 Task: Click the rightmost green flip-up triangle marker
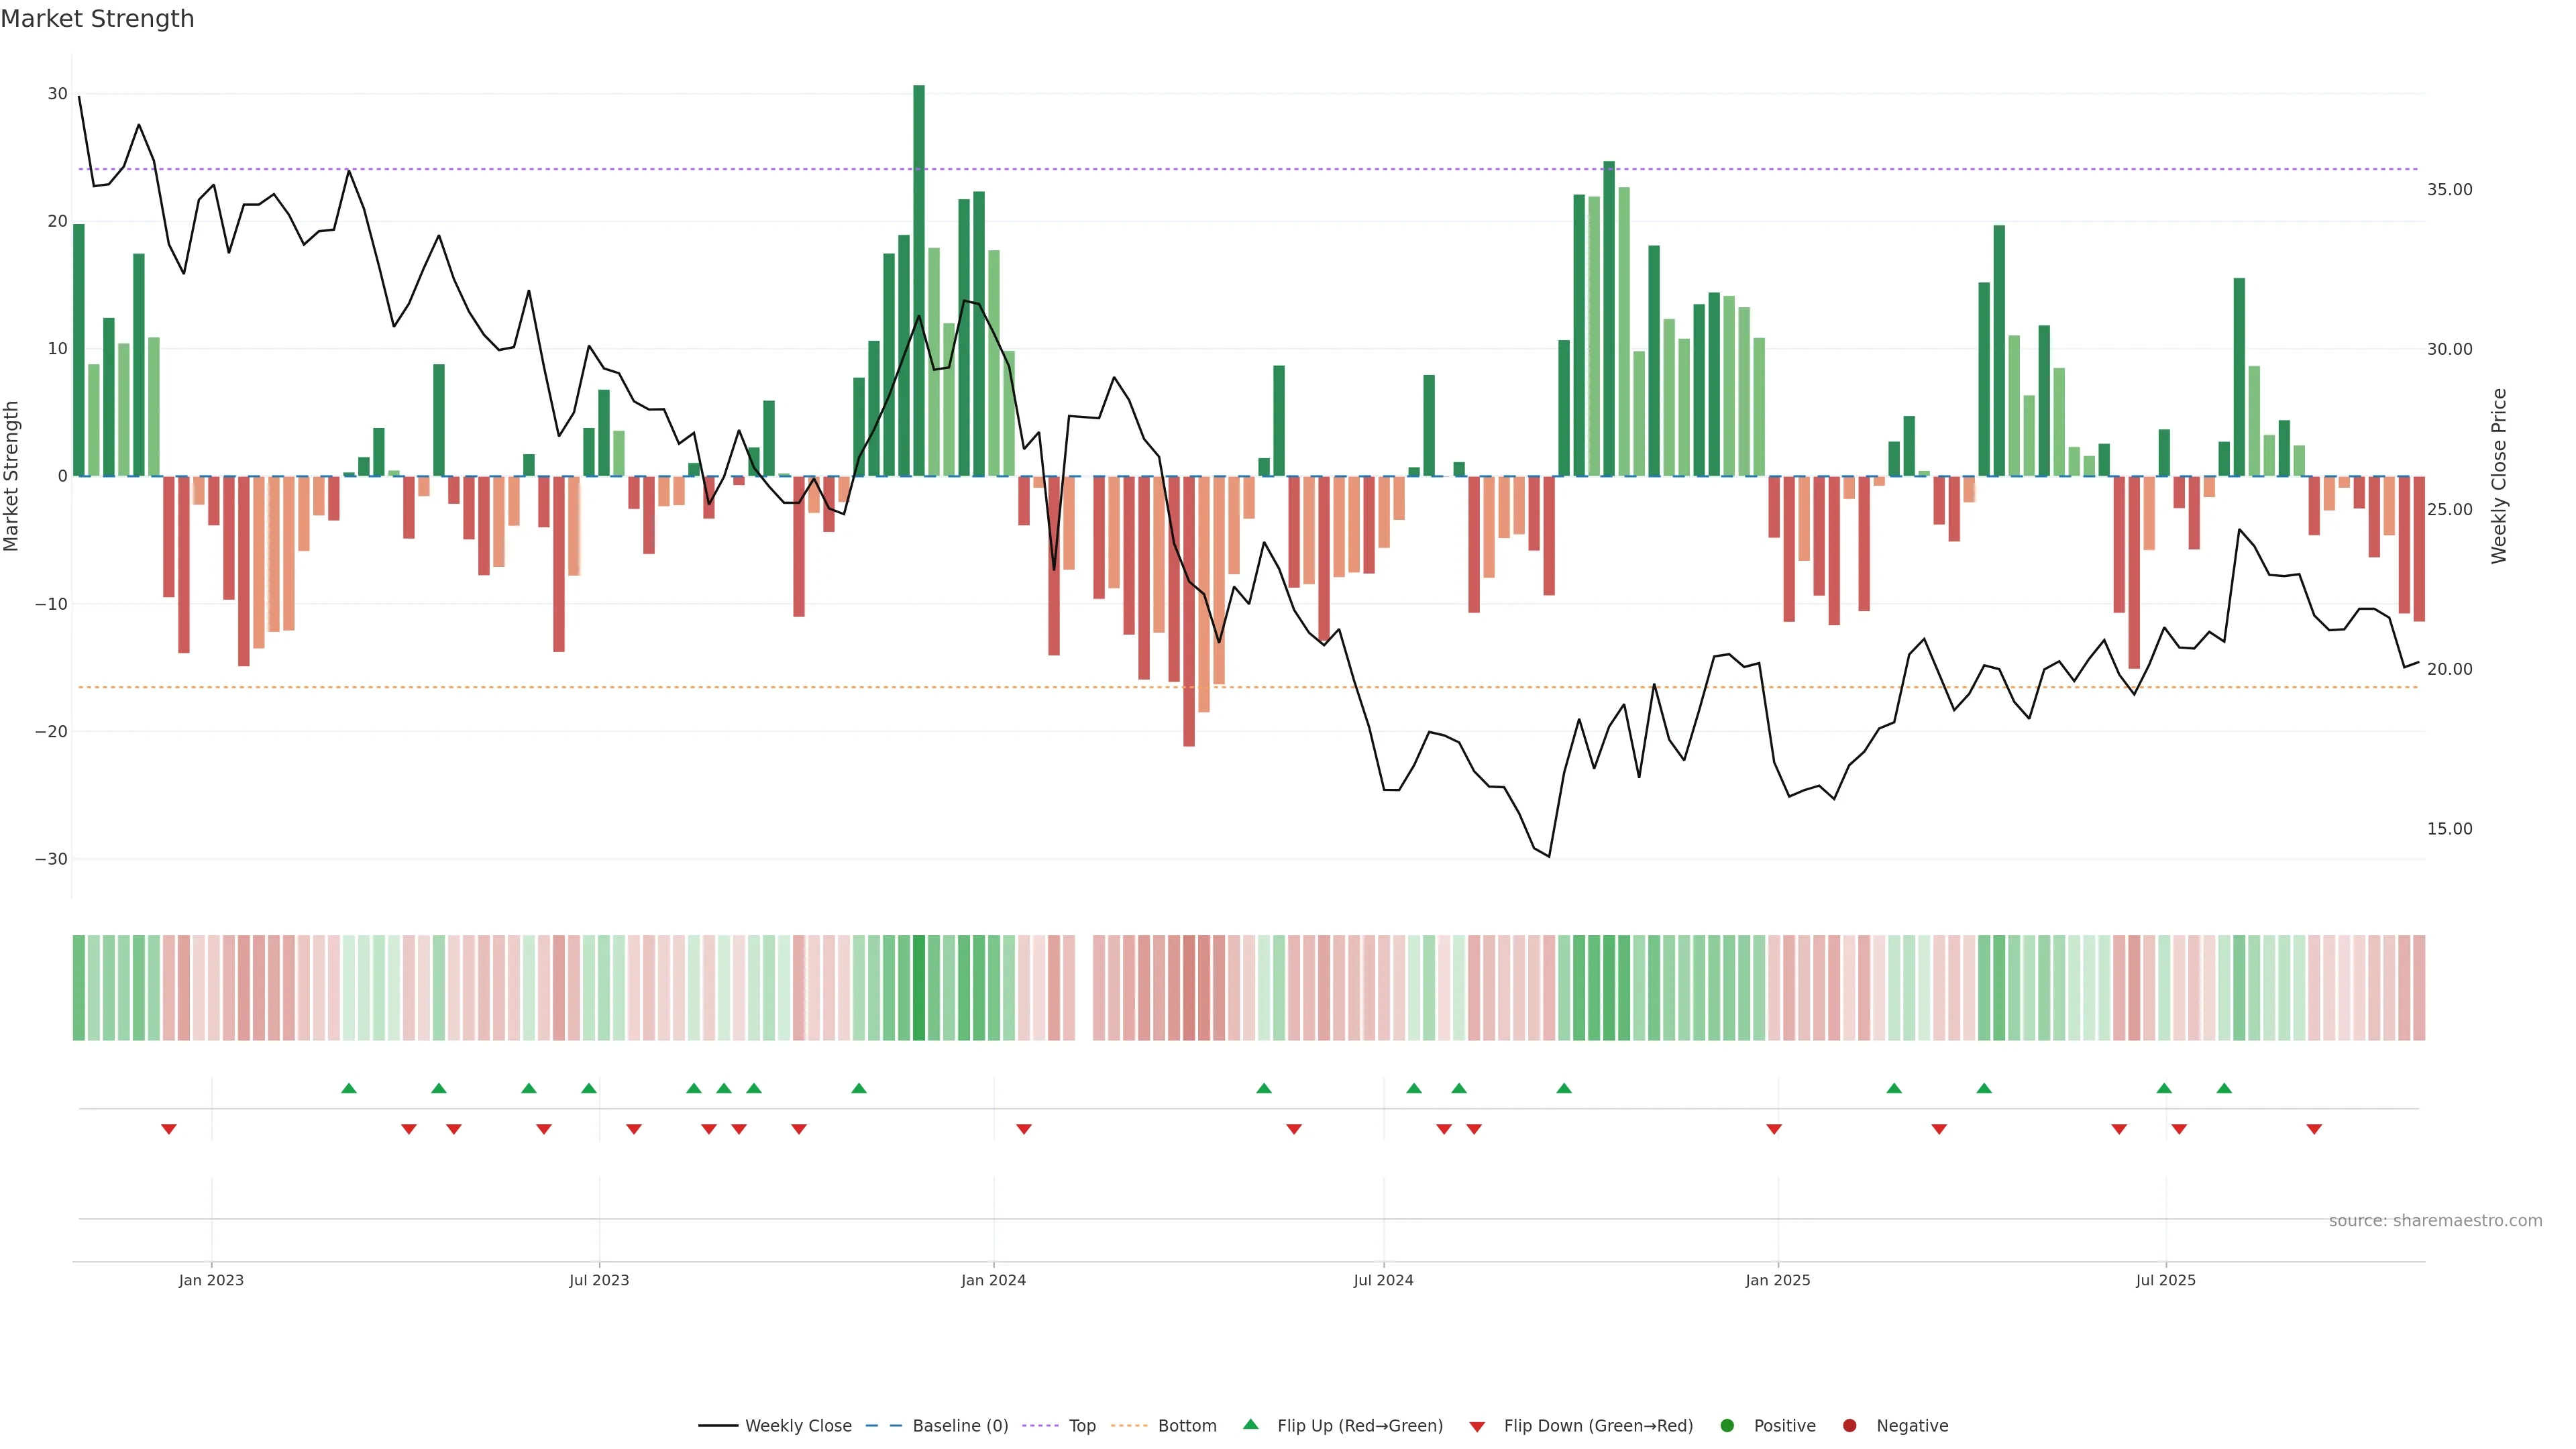pyautogui.click(x=2224, y=1088)
